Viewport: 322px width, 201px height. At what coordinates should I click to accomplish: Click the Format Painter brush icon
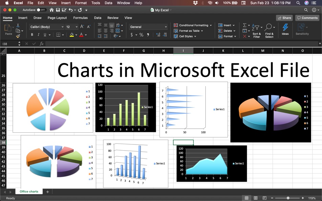18,36
